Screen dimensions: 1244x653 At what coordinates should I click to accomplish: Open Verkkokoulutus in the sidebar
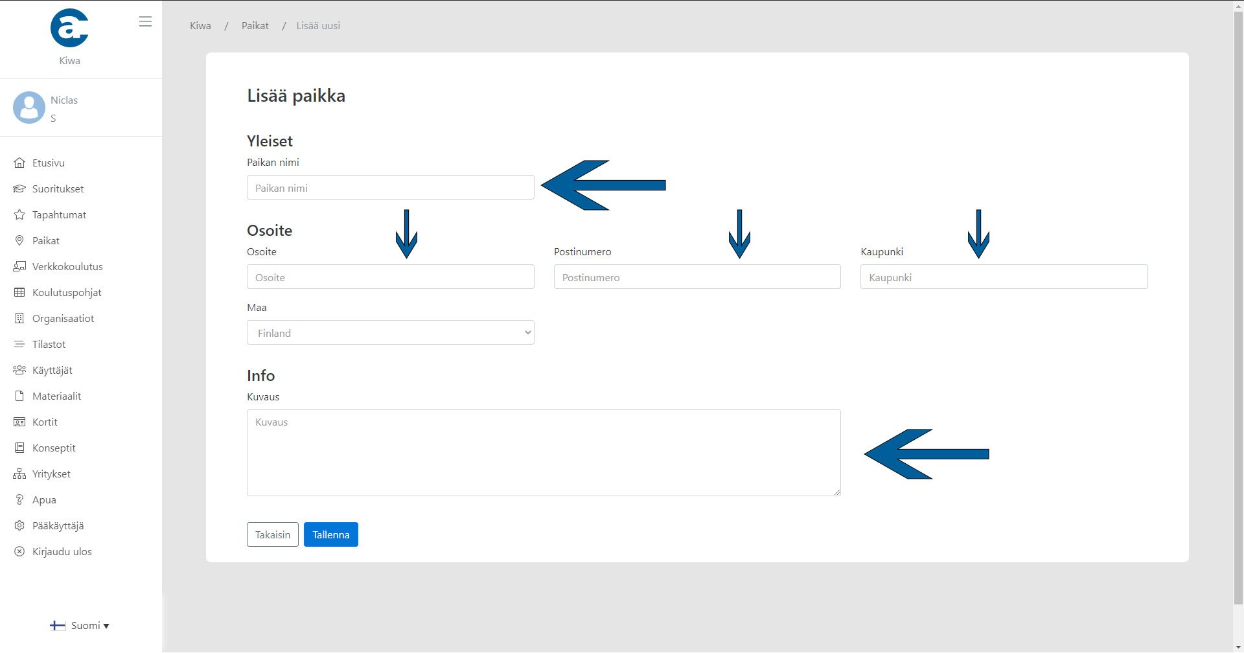[x=67, y=267]
